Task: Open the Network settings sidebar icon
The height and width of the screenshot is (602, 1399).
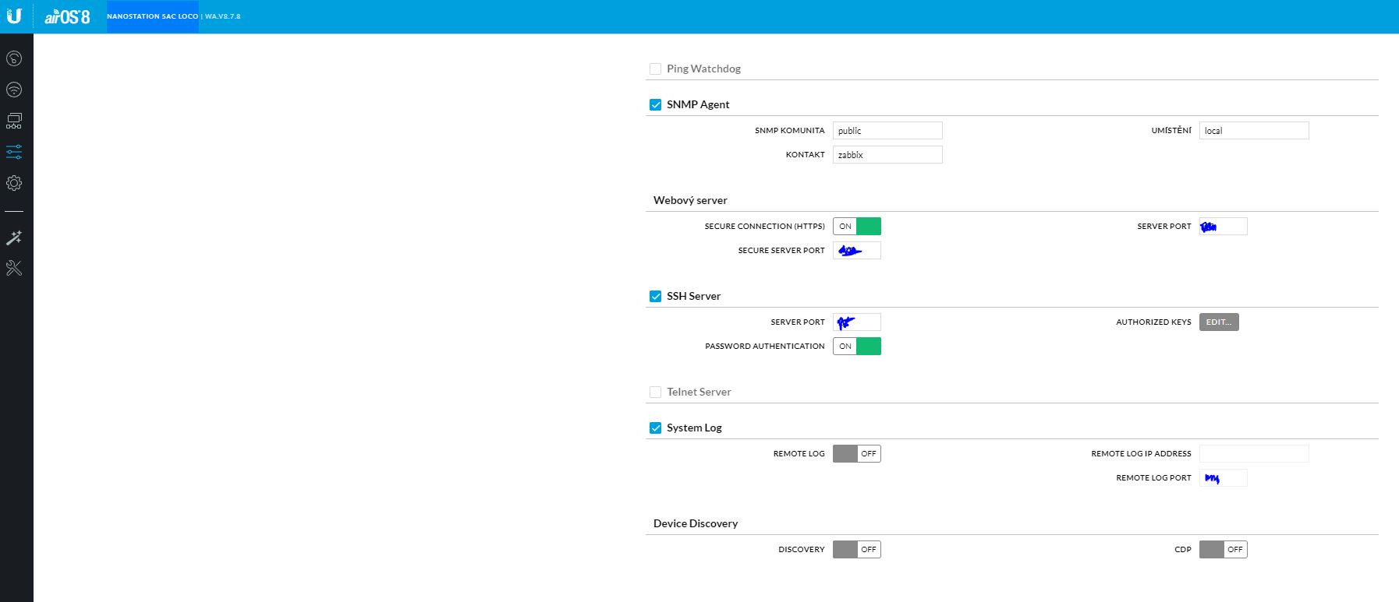Action: (x=14, y=121)
